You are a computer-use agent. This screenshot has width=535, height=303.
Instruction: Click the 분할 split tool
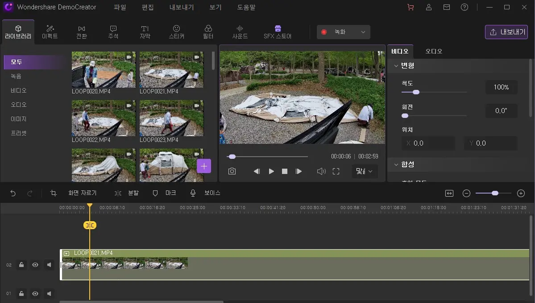pos(126,193)
